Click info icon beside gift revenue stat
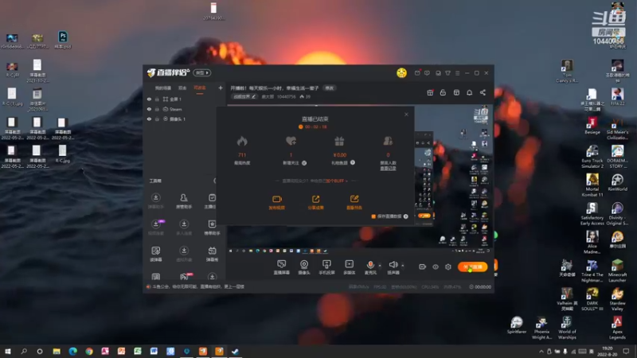Image resolution: width=637 pixels, height=358 pixels. click(353, 162)
